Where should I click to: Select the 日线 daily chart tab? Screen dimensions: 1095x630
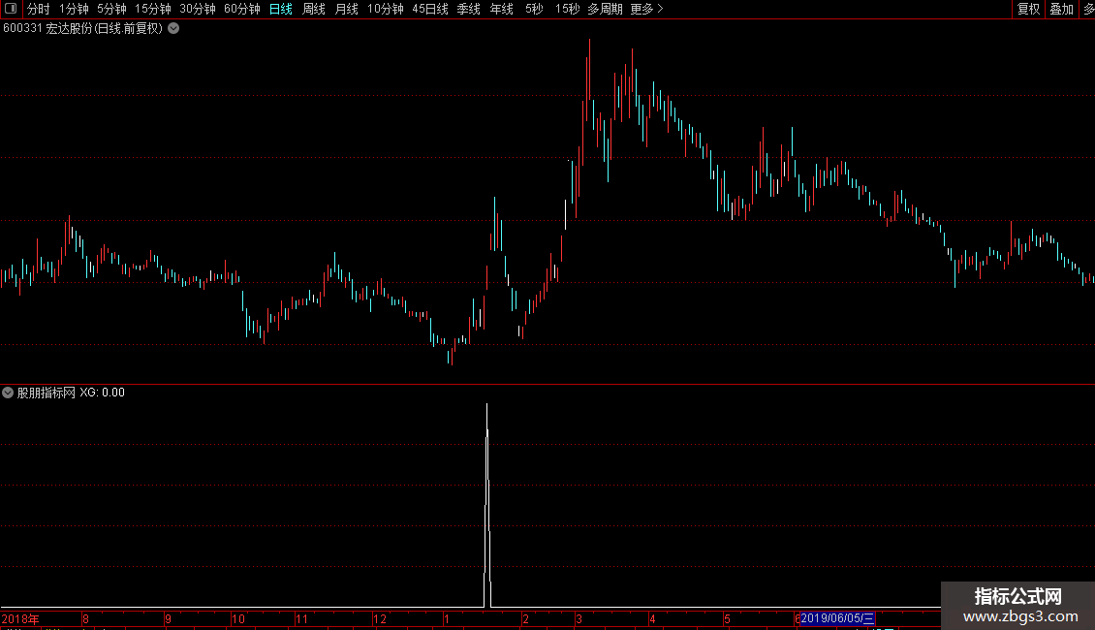coord(281,9)
